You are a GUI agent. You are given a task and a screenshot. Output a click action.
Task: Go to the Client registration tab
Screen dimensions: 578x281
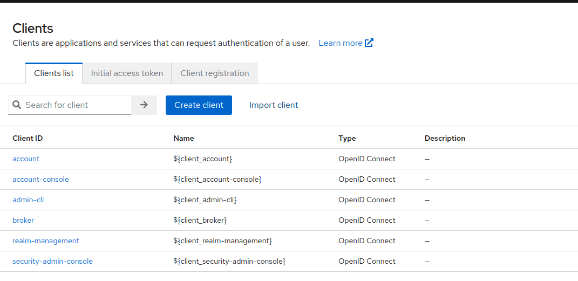coord(215,73)
